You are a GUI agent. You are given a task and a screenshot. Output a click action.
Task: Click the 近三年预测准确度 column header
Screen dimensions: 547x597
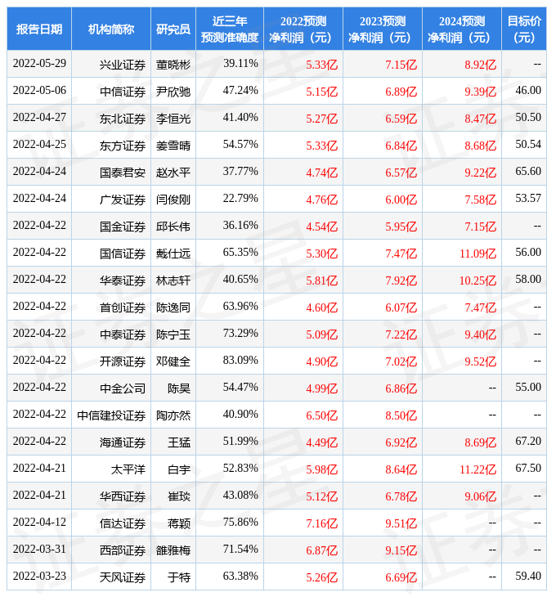230,29
